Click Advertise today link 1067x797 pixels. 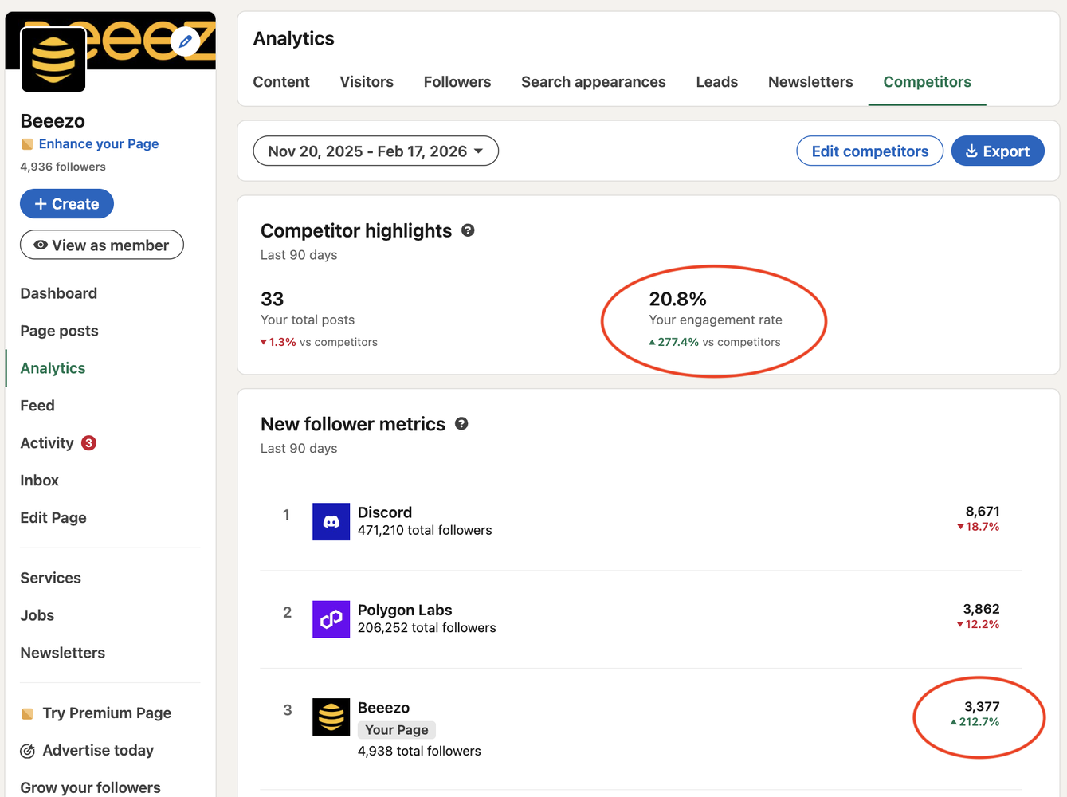pyautogui.click(x=98, y=751)
